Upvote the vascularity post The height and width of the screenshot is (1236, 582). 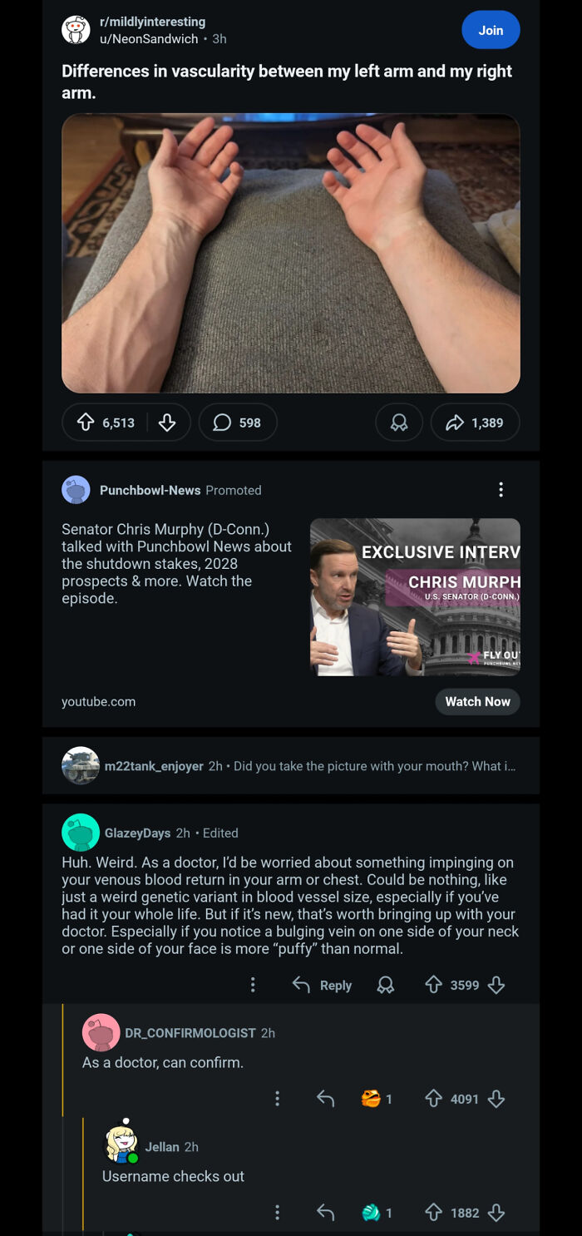coord(85,423)
